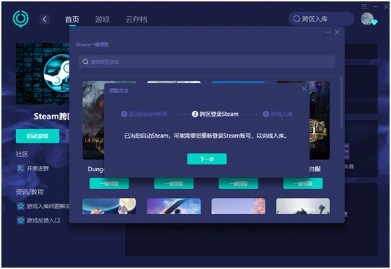Click 一键领取 under the Dungeon game
Viewport: 391px width, 269px height.
pos(110,183)
